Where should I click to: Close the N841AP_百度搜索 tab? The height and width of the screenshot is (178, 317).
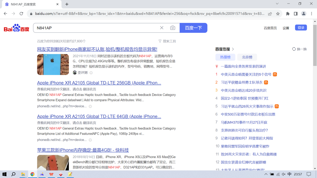pos(58,4)
